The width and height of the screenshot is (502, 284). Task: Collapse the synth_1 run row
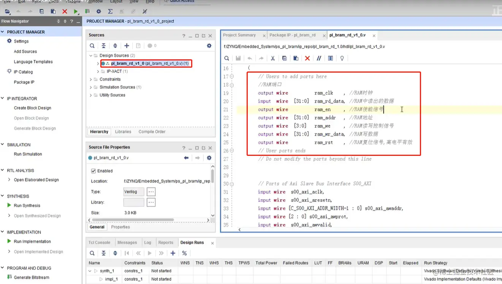click(x=90, y=271)
